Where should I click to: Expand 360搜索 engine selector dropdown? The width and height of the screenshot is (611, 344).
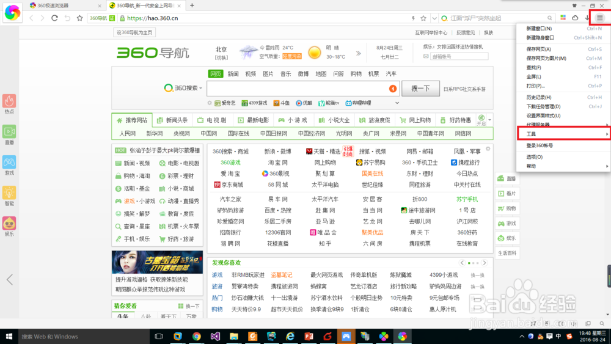(200, 89)
